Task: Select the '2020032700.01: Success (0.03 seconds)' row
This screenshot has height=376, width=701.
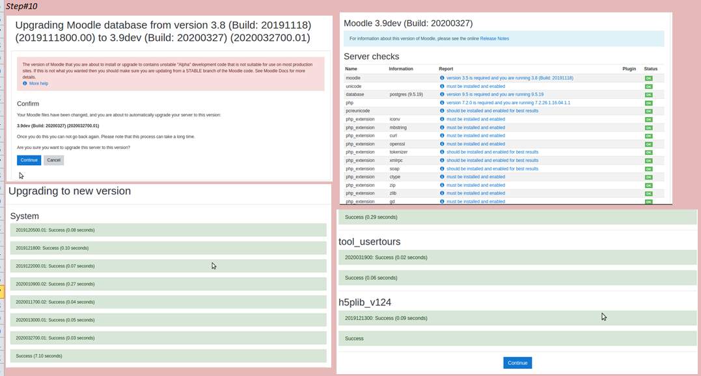Action: (168, 338)
